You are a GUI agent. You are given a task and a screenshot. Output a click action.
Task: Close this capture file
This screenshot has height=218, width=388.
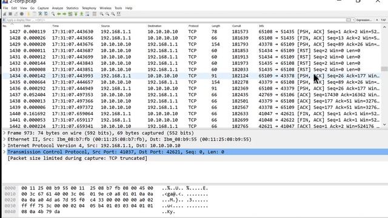tap(41, 14)
